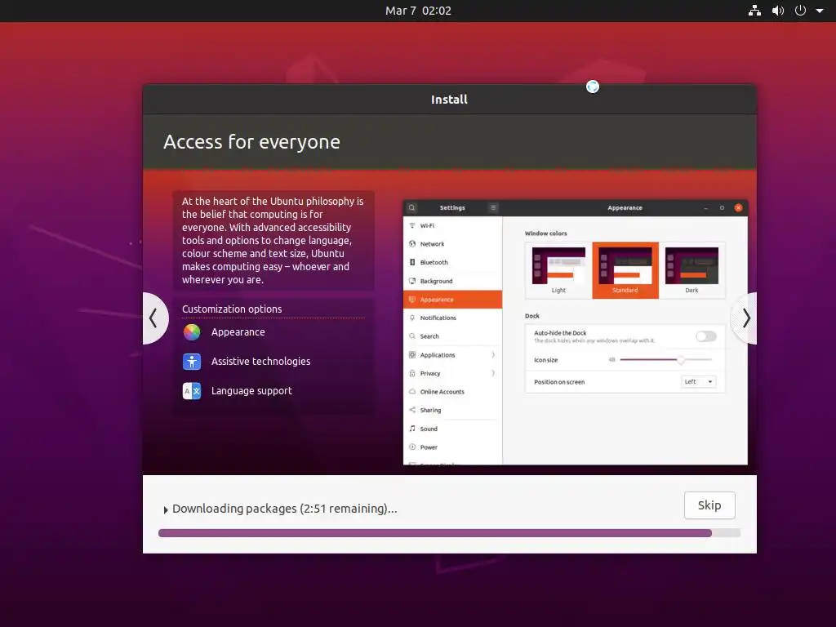Click the Install window title bar
The width and height of the screenshot is (836, 627).
tap(450, 100)
